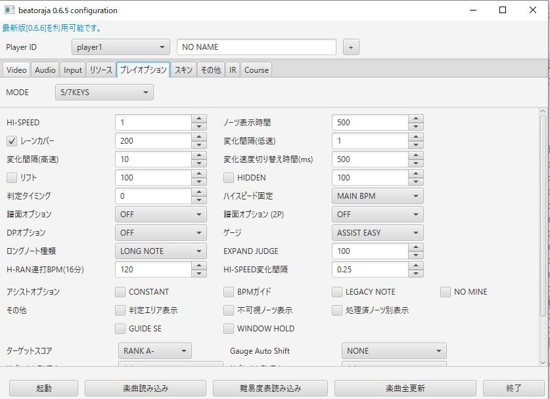Viewport: 550px width, 399px height.
Task: Increase HI-SPEED value with up arrow
Action: [199, 118]
